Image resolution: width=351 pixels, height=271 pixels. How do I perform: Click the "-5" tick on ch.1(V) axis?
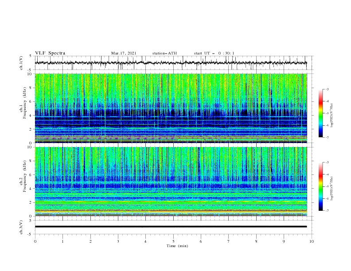pyautogui.click(x=30, y=70)
